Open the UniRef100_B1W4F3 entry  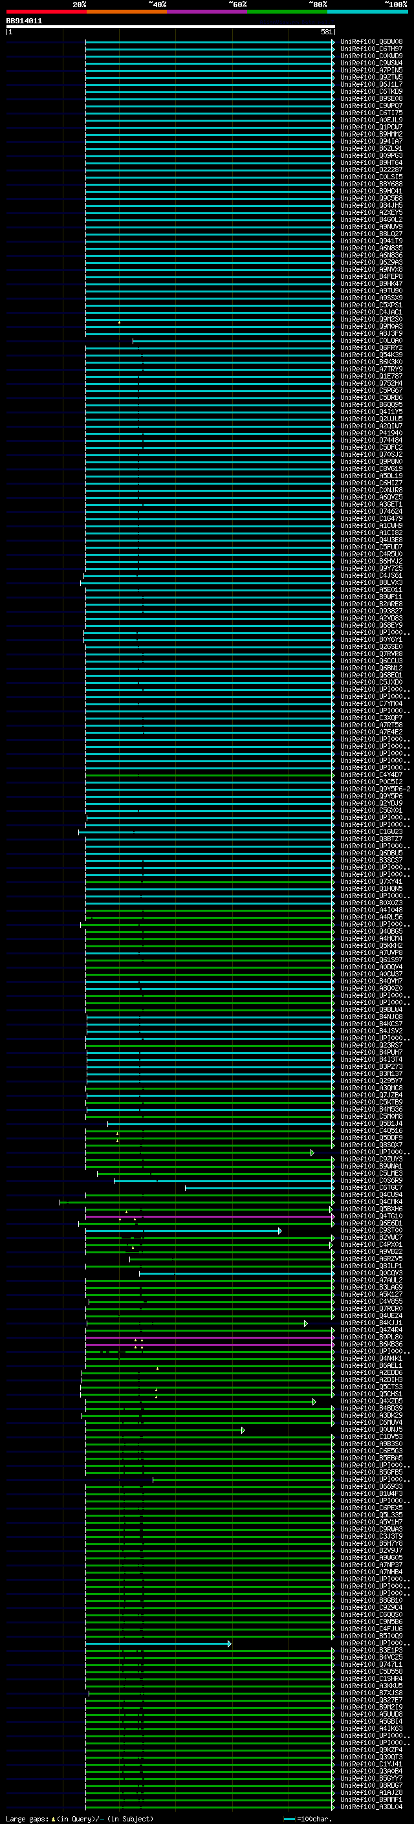[x=371, y=1494]
